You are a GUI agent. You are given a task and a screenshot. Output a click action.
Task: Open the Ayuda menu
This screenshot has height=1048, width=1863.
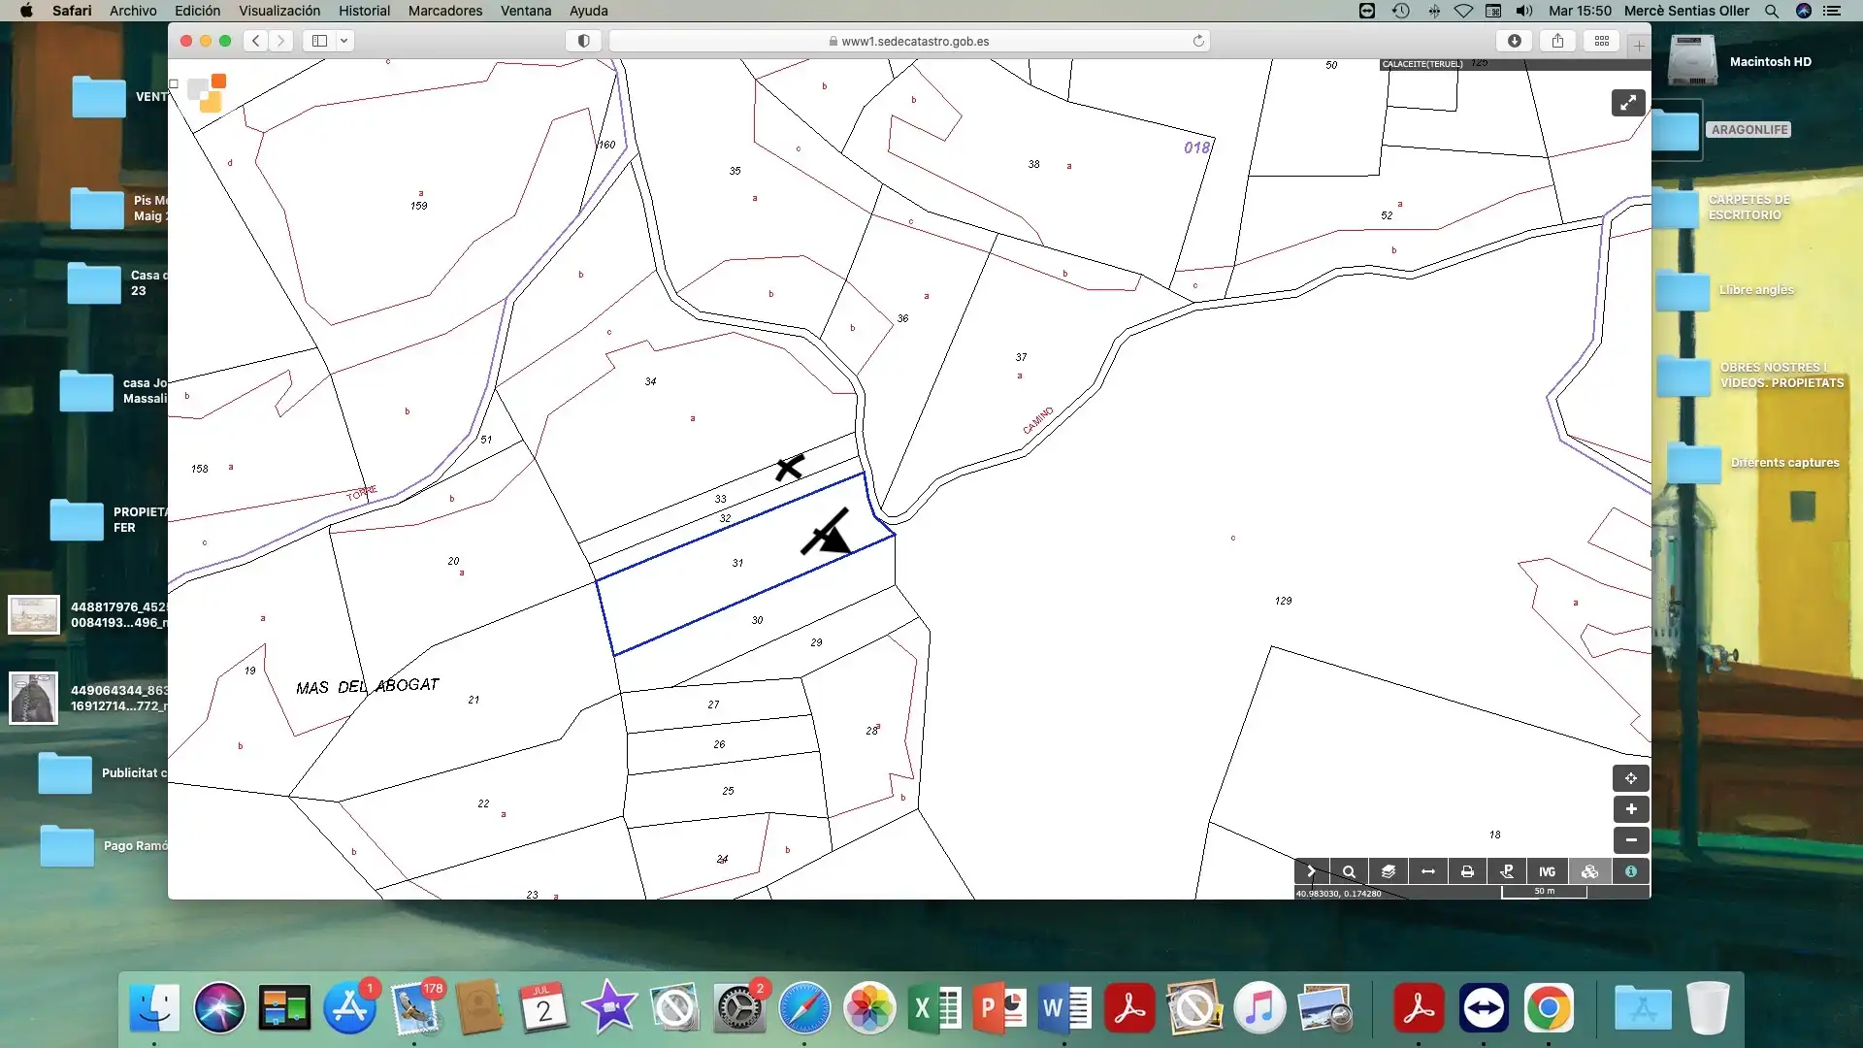(588, 11)
